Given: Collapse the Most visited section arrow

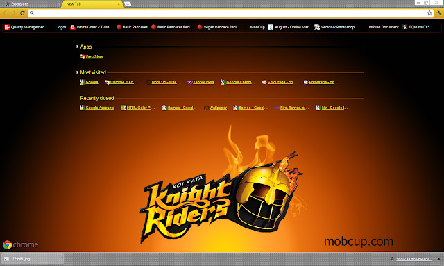Looking at the screenshot, I should coord(77,72).
